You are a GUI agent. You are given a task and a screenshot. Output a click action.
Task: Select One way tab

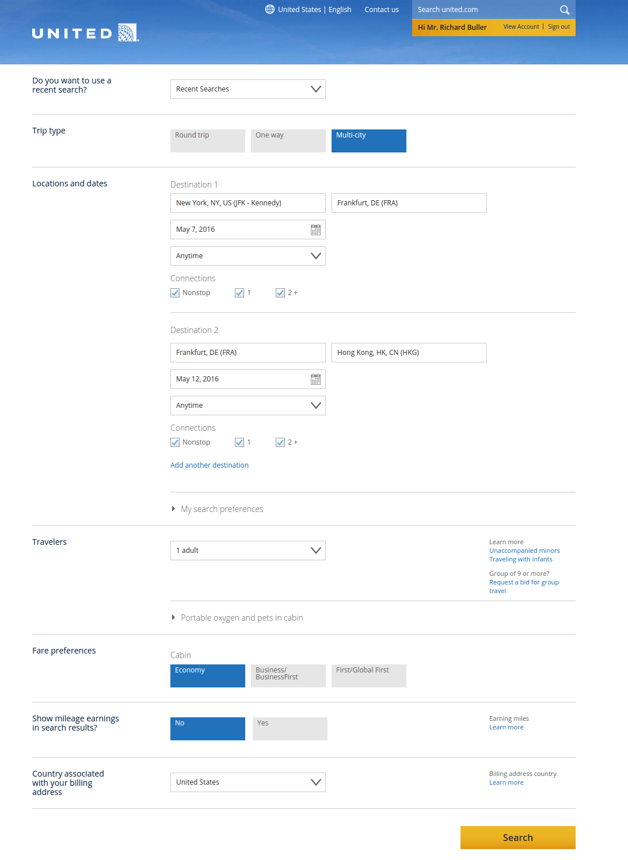(x=288, y=141)
